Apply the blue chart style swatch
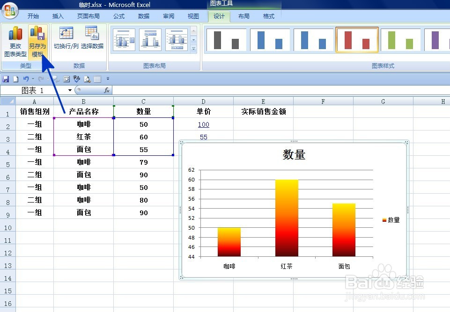 tap(270, 39)
